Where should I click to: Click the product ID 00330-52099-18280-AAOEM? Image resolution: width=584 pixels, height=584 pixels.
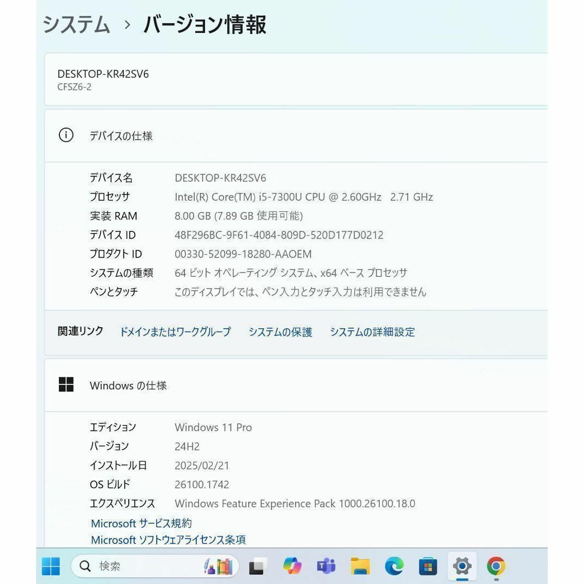click(x=243, y=254)
